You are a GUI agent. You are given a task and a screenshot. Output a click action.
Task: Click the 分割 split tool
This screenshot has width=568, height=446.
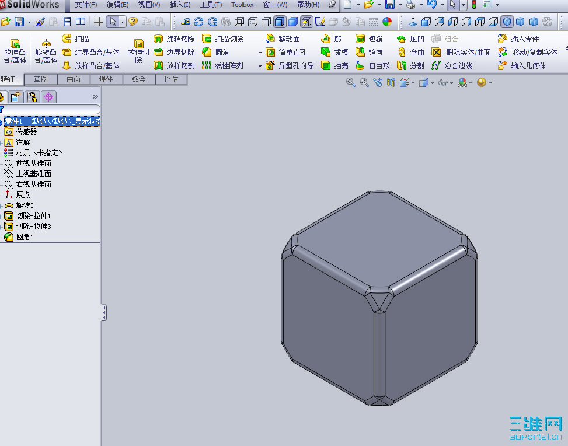(x=410, y=65)
